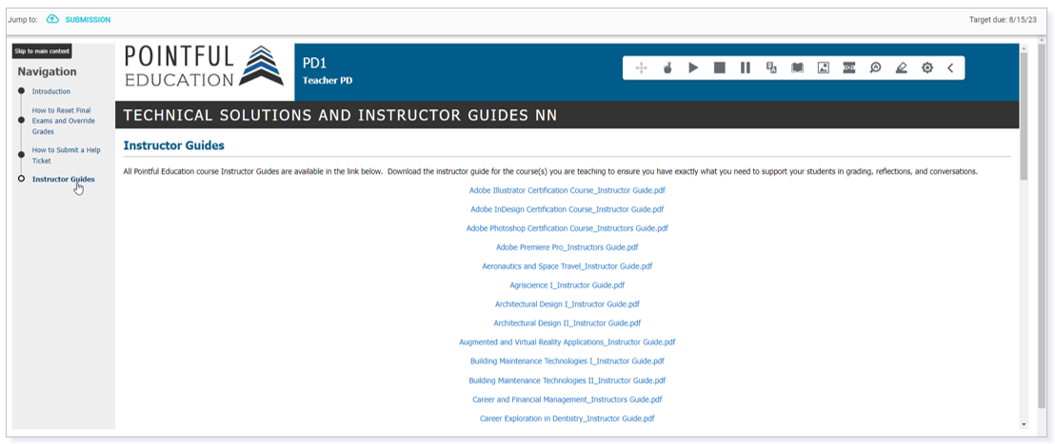Click the scrollbar down arrow
The height and width of the screenshot is (444, 1055).
[1024, 425]
